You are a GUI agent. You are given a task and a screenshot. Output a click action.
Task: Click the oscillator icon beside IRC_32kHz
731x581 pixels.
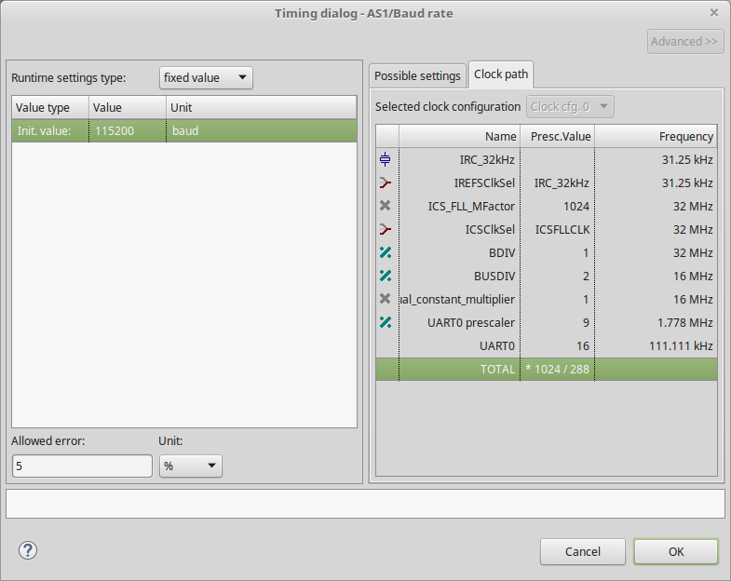386,159
